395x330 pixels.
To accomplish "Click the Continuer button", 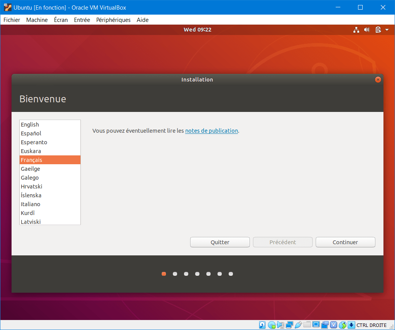I will click(345, 242).
